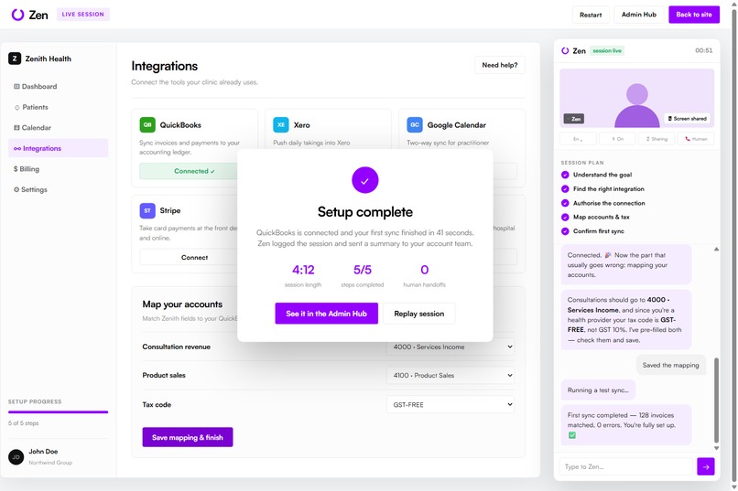Click the check icon beside Confirm first sync
The height and width of the screenshot is (491, 738).
(565, 231)
